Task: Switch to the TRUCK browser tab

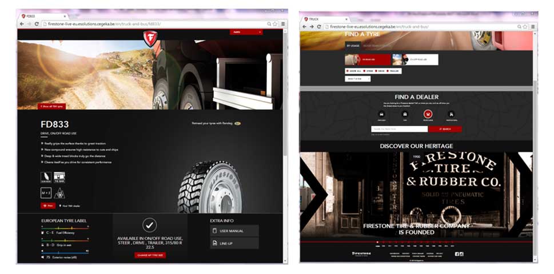Action: coord(325,19)
